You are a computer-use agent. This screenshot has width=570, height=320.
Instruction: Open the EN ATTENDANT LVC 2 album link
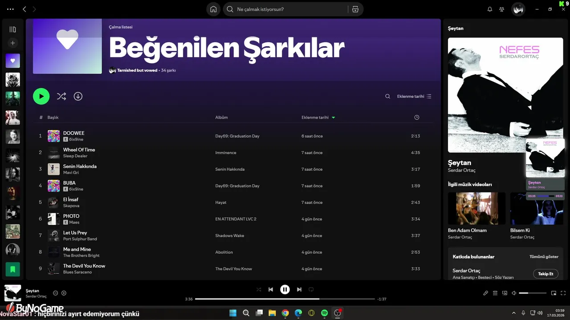(x=236, y=219)
